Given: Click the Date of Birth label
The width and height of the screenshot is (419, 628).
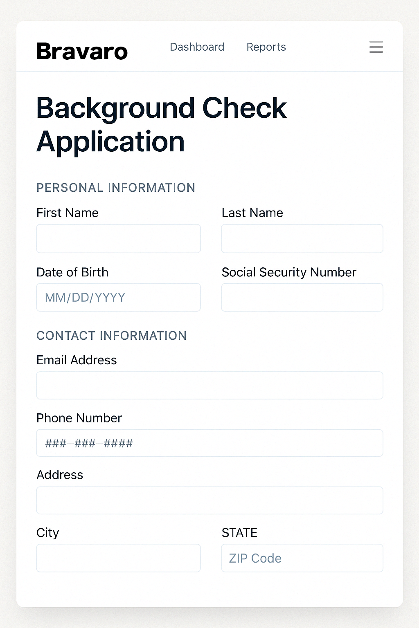Looking at the screenshot, I should pos(72,272).
